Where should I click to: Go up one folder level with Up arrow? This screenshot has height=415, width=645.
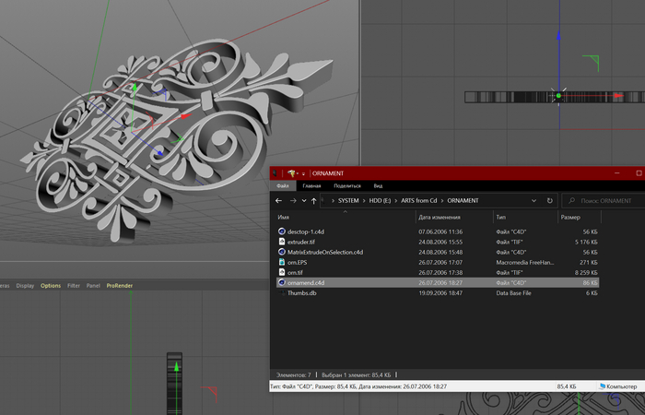coord(314,200)
